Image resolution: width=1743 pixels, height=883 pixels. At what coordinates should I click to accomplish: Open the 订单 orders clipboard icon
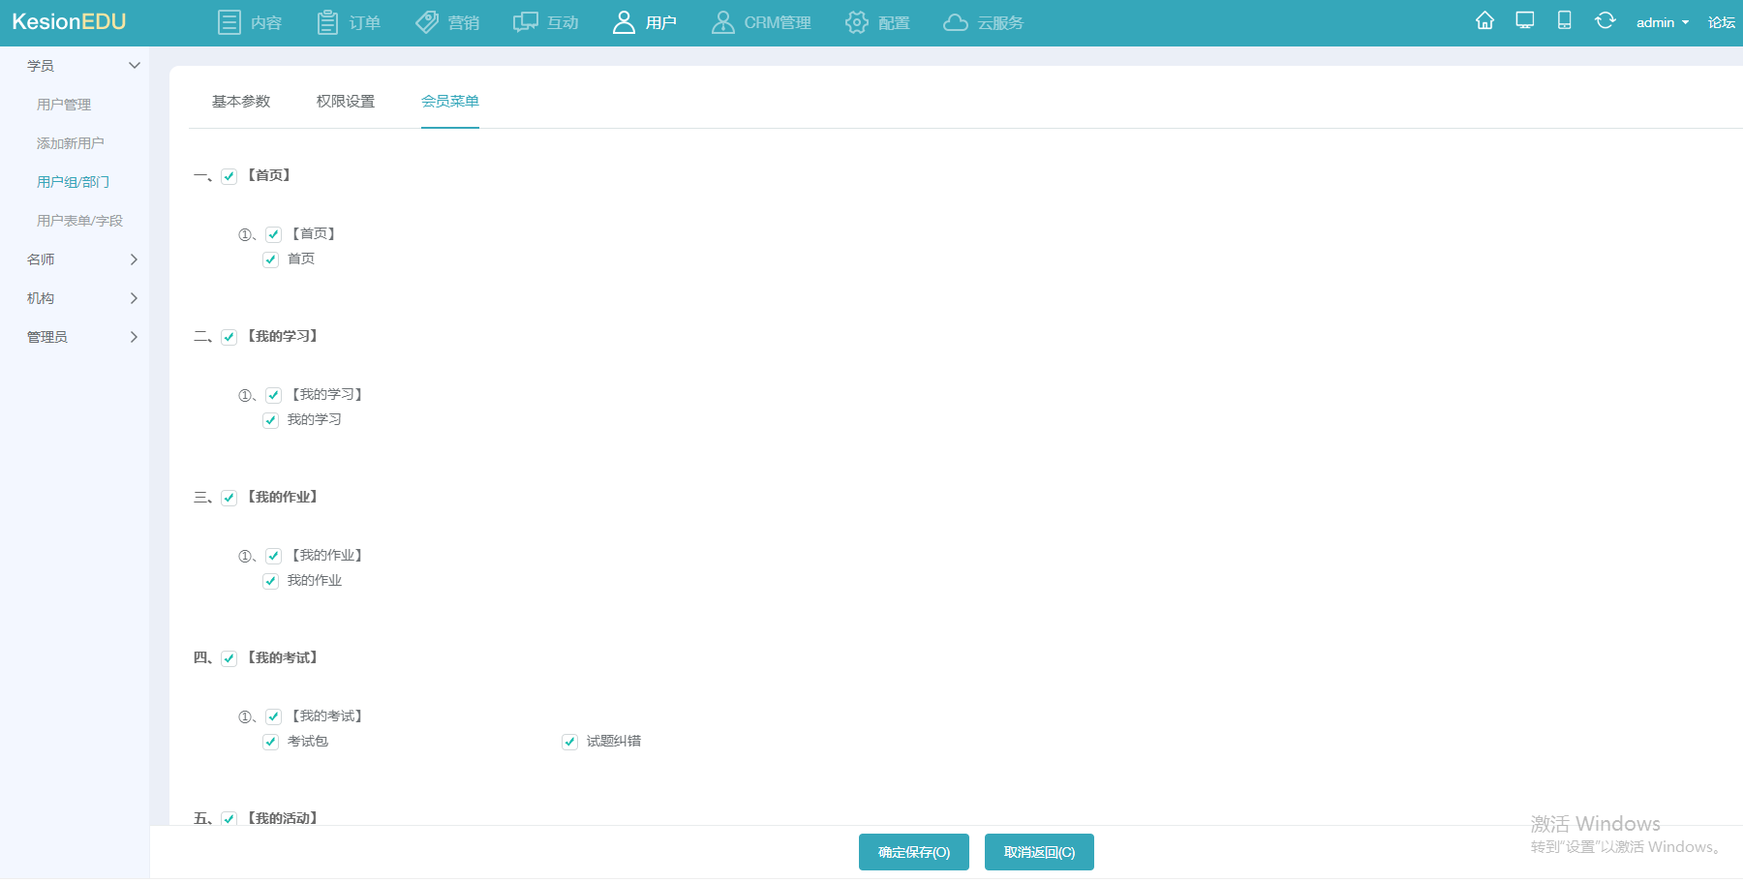(327, 22)
